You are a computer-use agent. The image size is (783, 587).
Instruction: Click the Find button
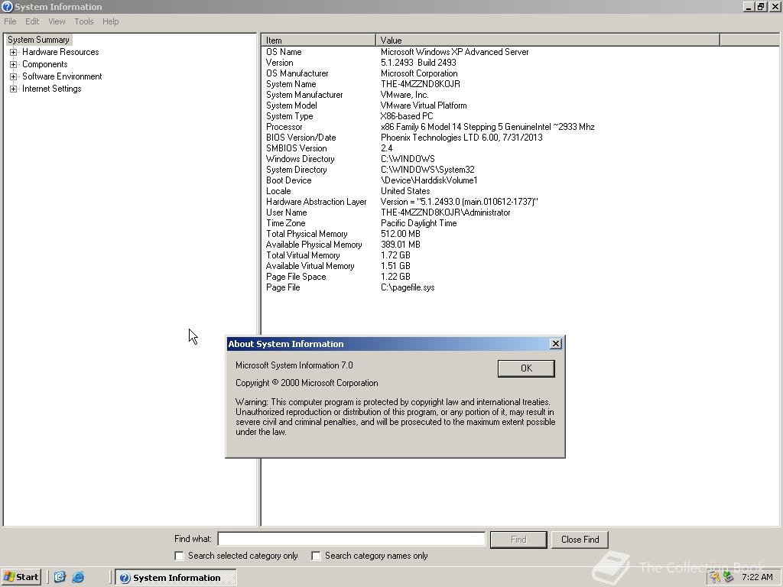[x=518, y=540]
